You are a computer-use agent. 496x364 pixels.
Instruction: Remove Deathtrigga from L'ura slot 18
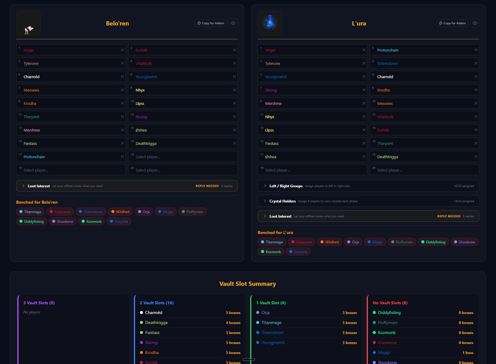(x=476, y=157)
